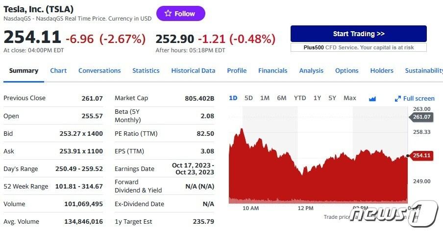Image resolution: width=443 pixels, height=233 pixels.
Task: Select the 5D chart range
Action: click(x=248, y=98)
